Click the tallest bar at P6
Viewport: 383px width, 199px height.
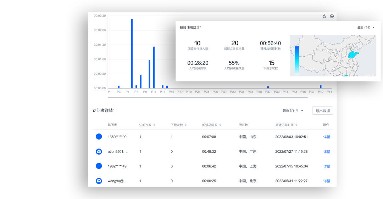tap(132, 54)
